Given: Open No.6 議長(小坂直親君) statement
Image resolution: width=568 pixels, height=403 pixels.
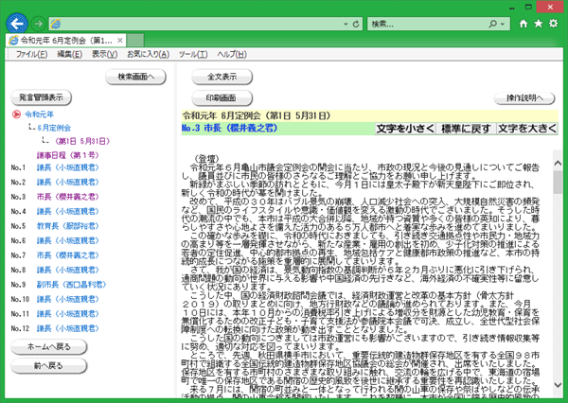Looking at the screenshot, I should tap(68, 241).
